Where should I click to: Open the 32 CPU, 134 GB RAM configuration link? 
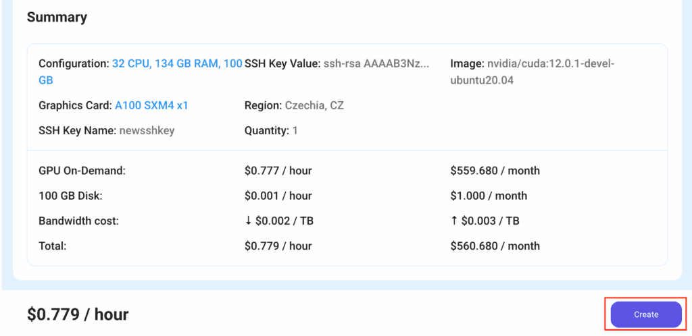tap(176, 63)
